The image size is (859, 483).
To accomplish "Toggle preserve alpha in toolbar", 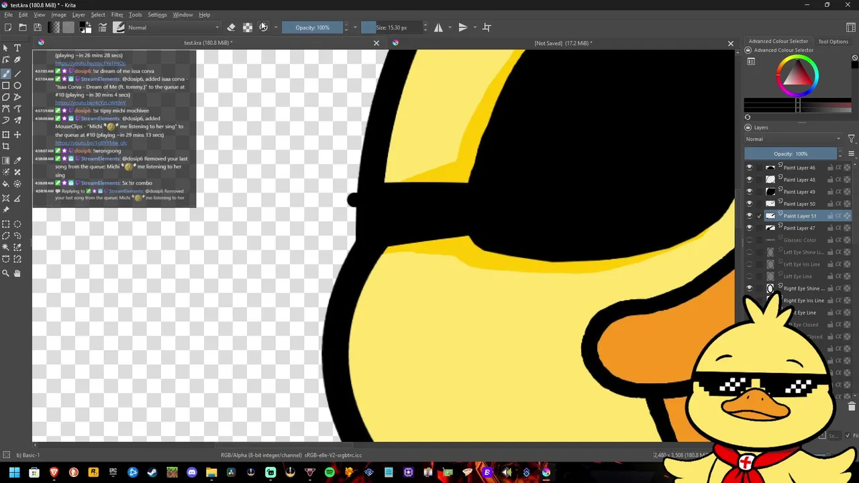I will [x=248, y=28].
